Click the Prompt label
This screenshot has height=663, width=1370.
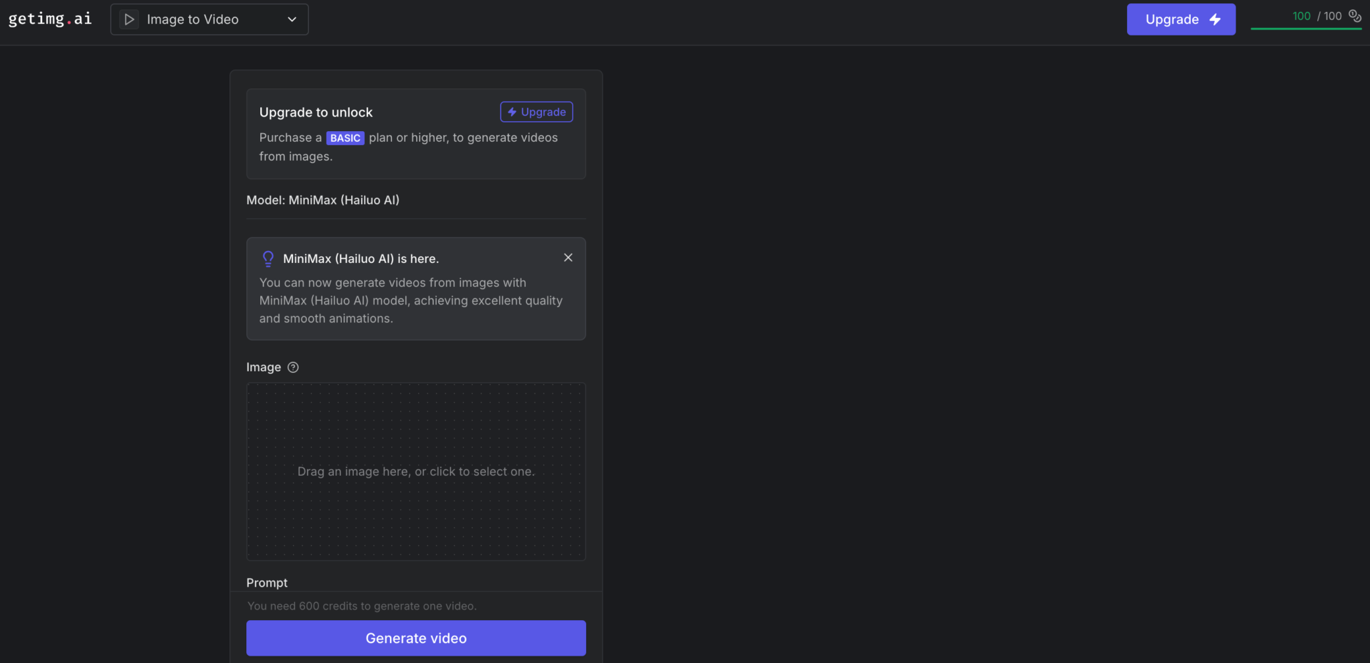pyautogui.click(x=266, y=583)
